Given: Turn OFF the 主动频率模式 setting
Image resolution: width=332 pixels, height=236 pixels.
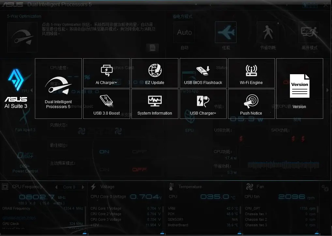Looking at the screenshot, I should (139, 170).
